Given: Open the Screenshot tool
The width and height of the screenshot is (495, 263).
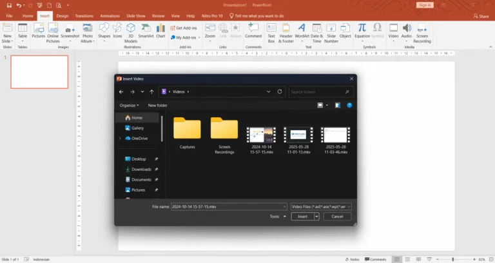Looking at the screenshot, I should coord(70,33).
